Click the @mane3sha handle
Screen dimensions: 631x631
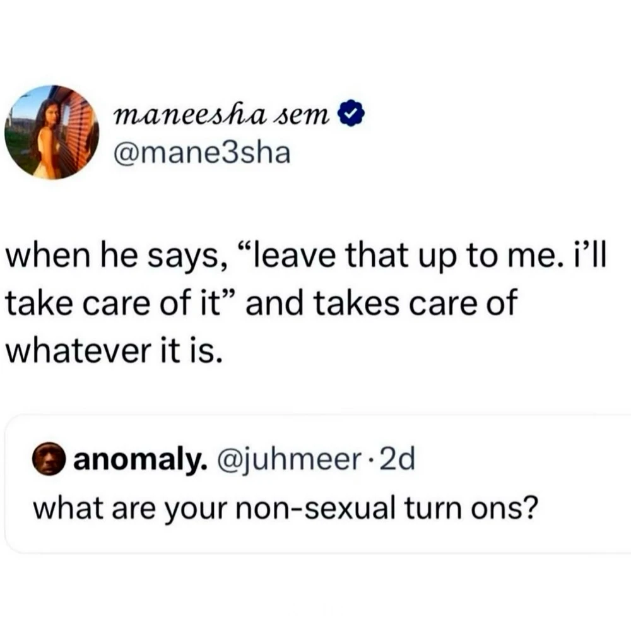pos(202,152)
